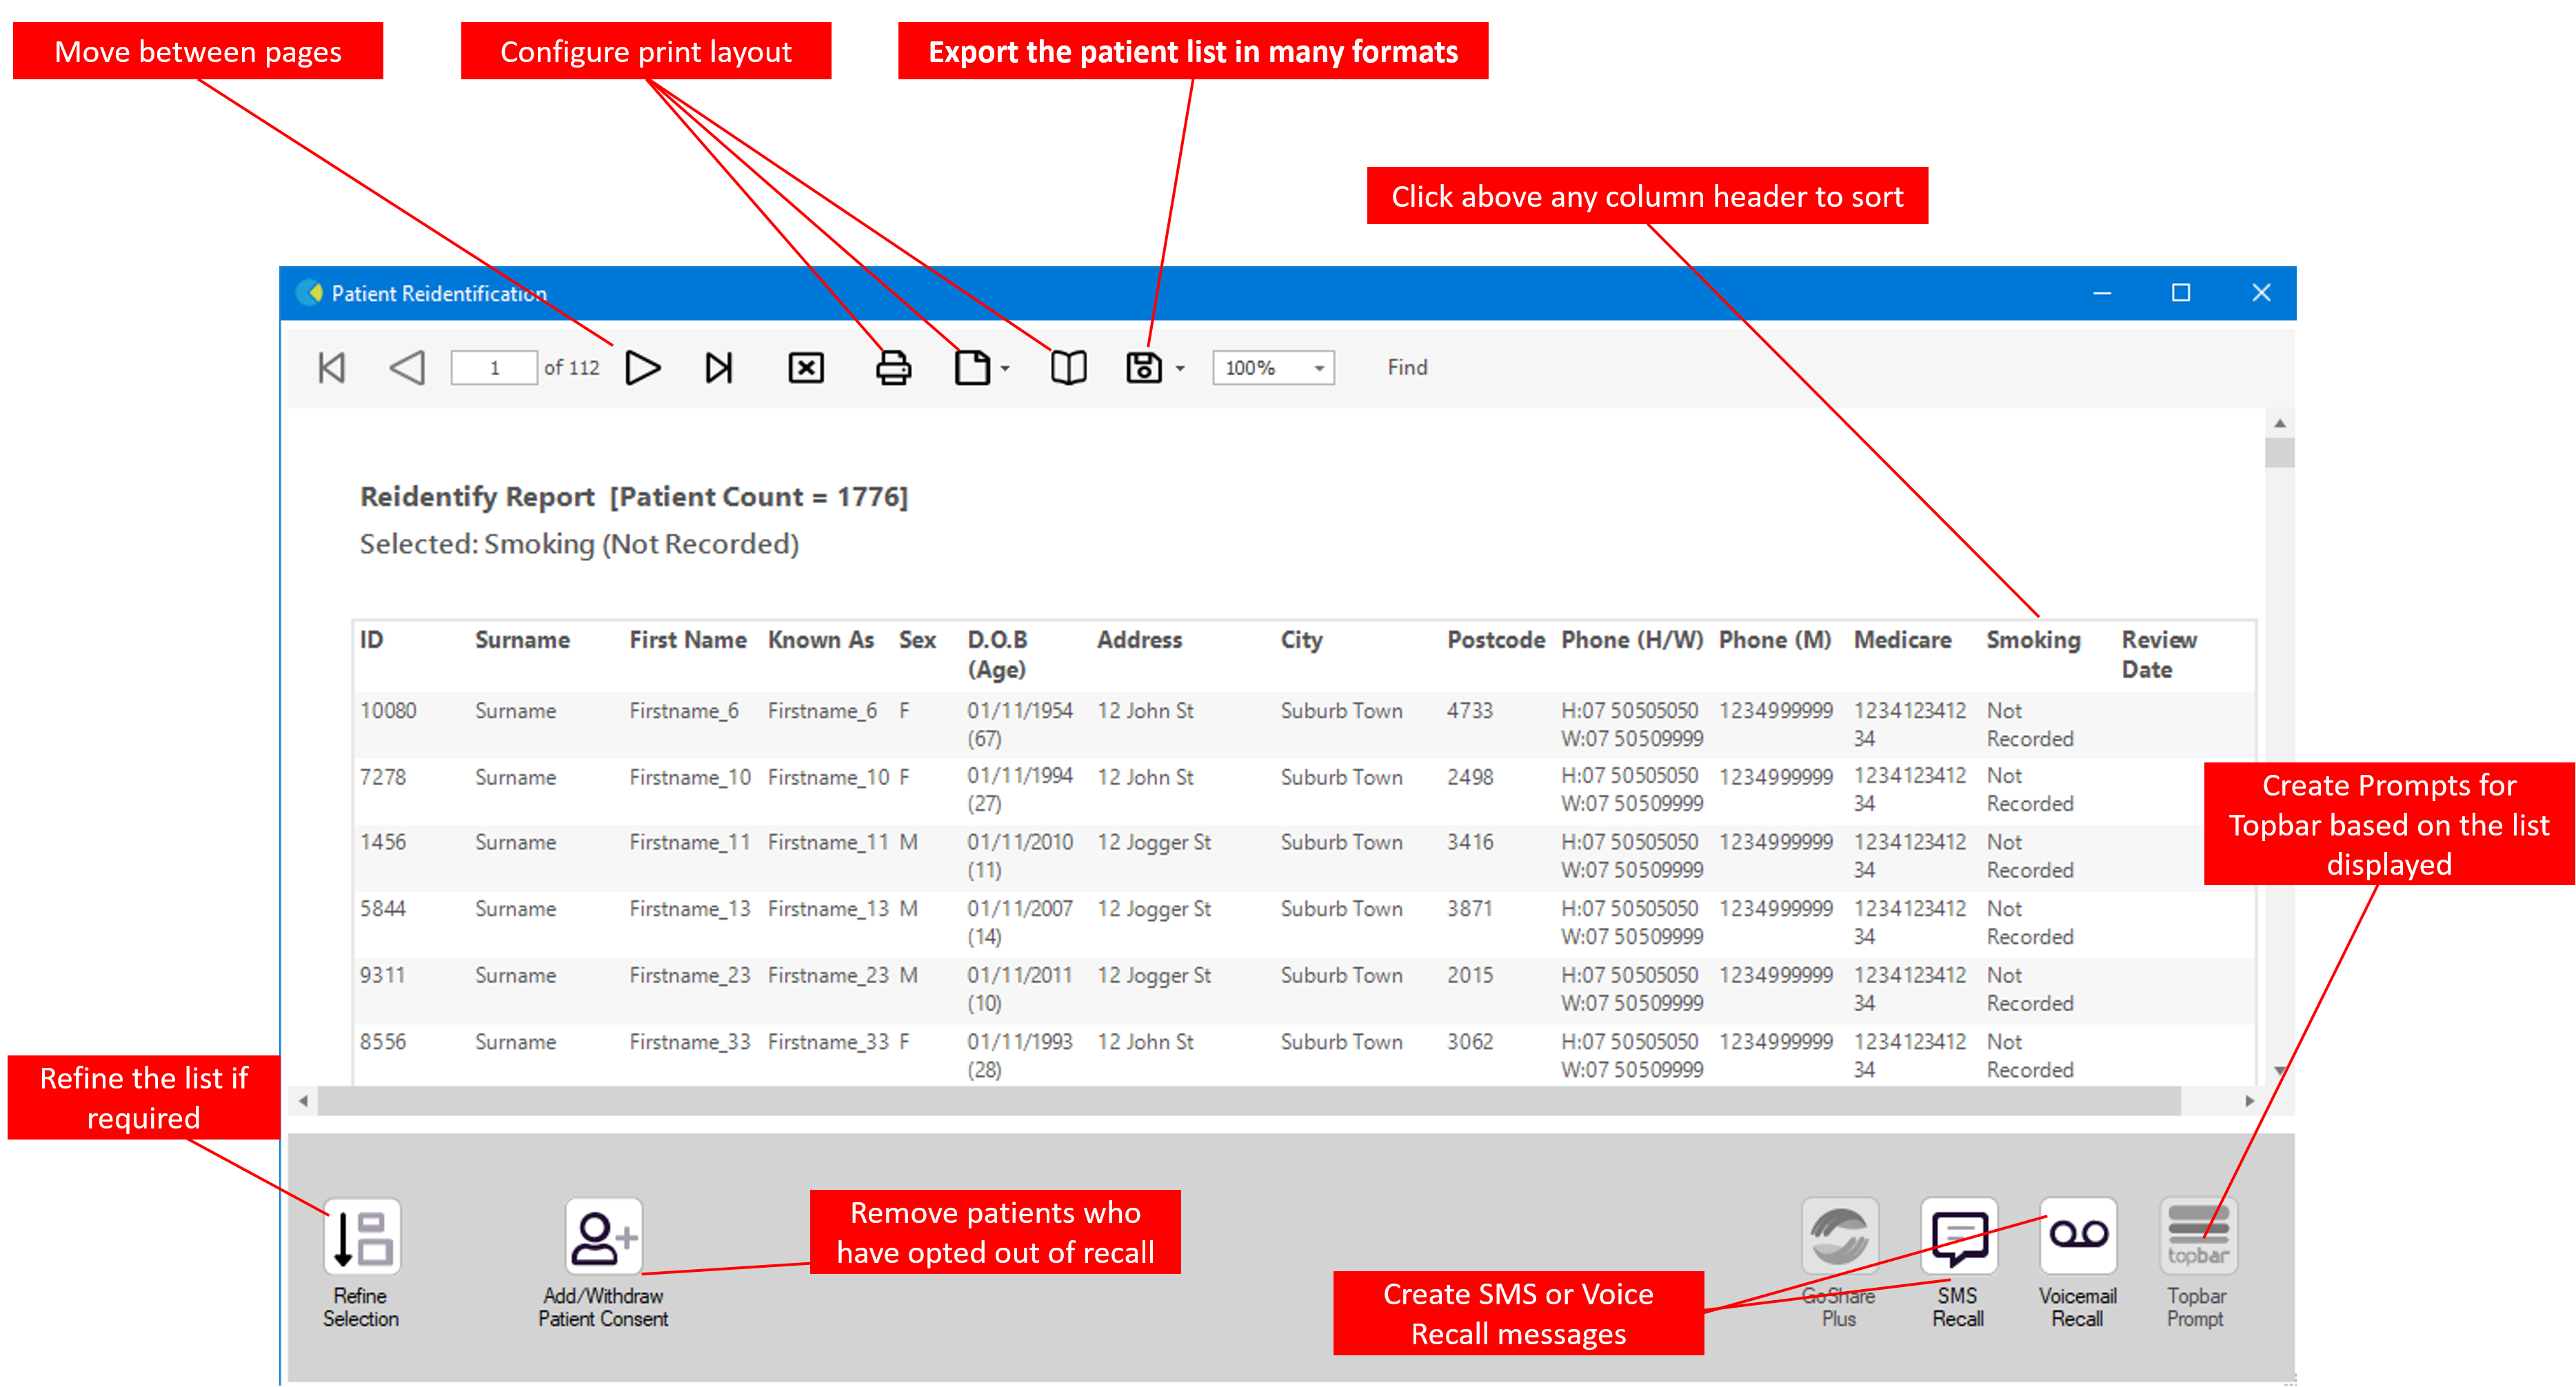Click the stop rendering icon
The height and width of the screenshot is (1387, 2576).
(806, 368)
